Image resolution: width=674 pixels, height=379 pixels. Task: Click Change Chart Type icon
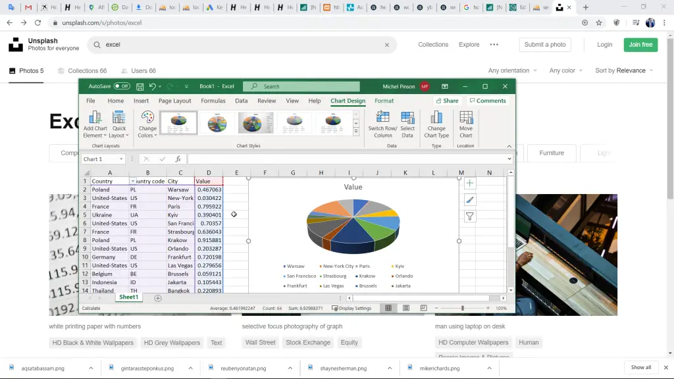[436, 117]
